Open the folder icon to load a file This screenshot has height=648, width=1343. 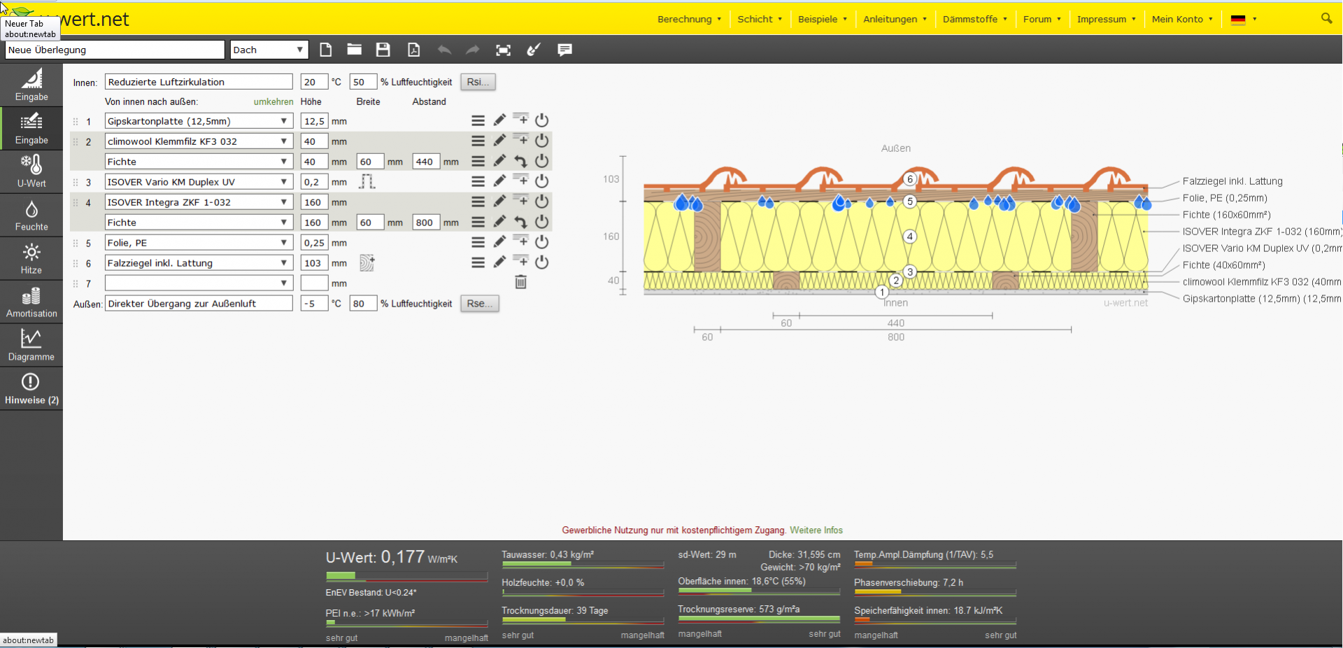coord(354,50)
